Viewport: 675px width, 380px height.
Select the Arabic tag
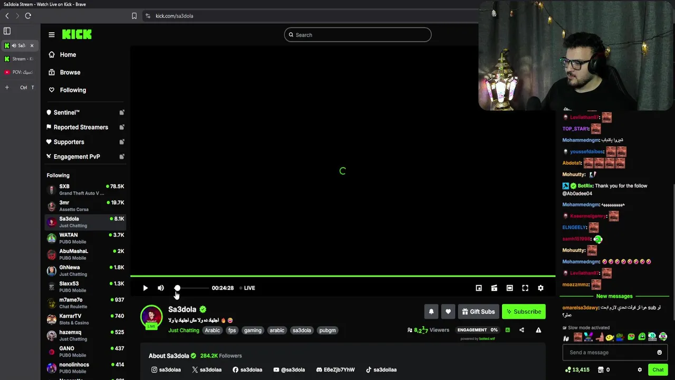tap(213, 330)
